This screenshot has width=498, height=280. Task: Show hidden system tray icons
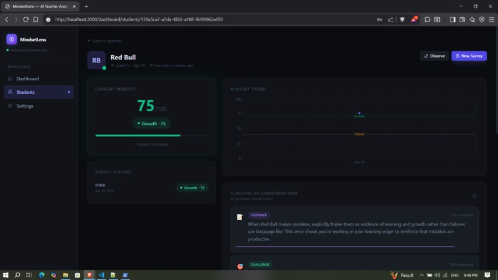pos(421,275)
